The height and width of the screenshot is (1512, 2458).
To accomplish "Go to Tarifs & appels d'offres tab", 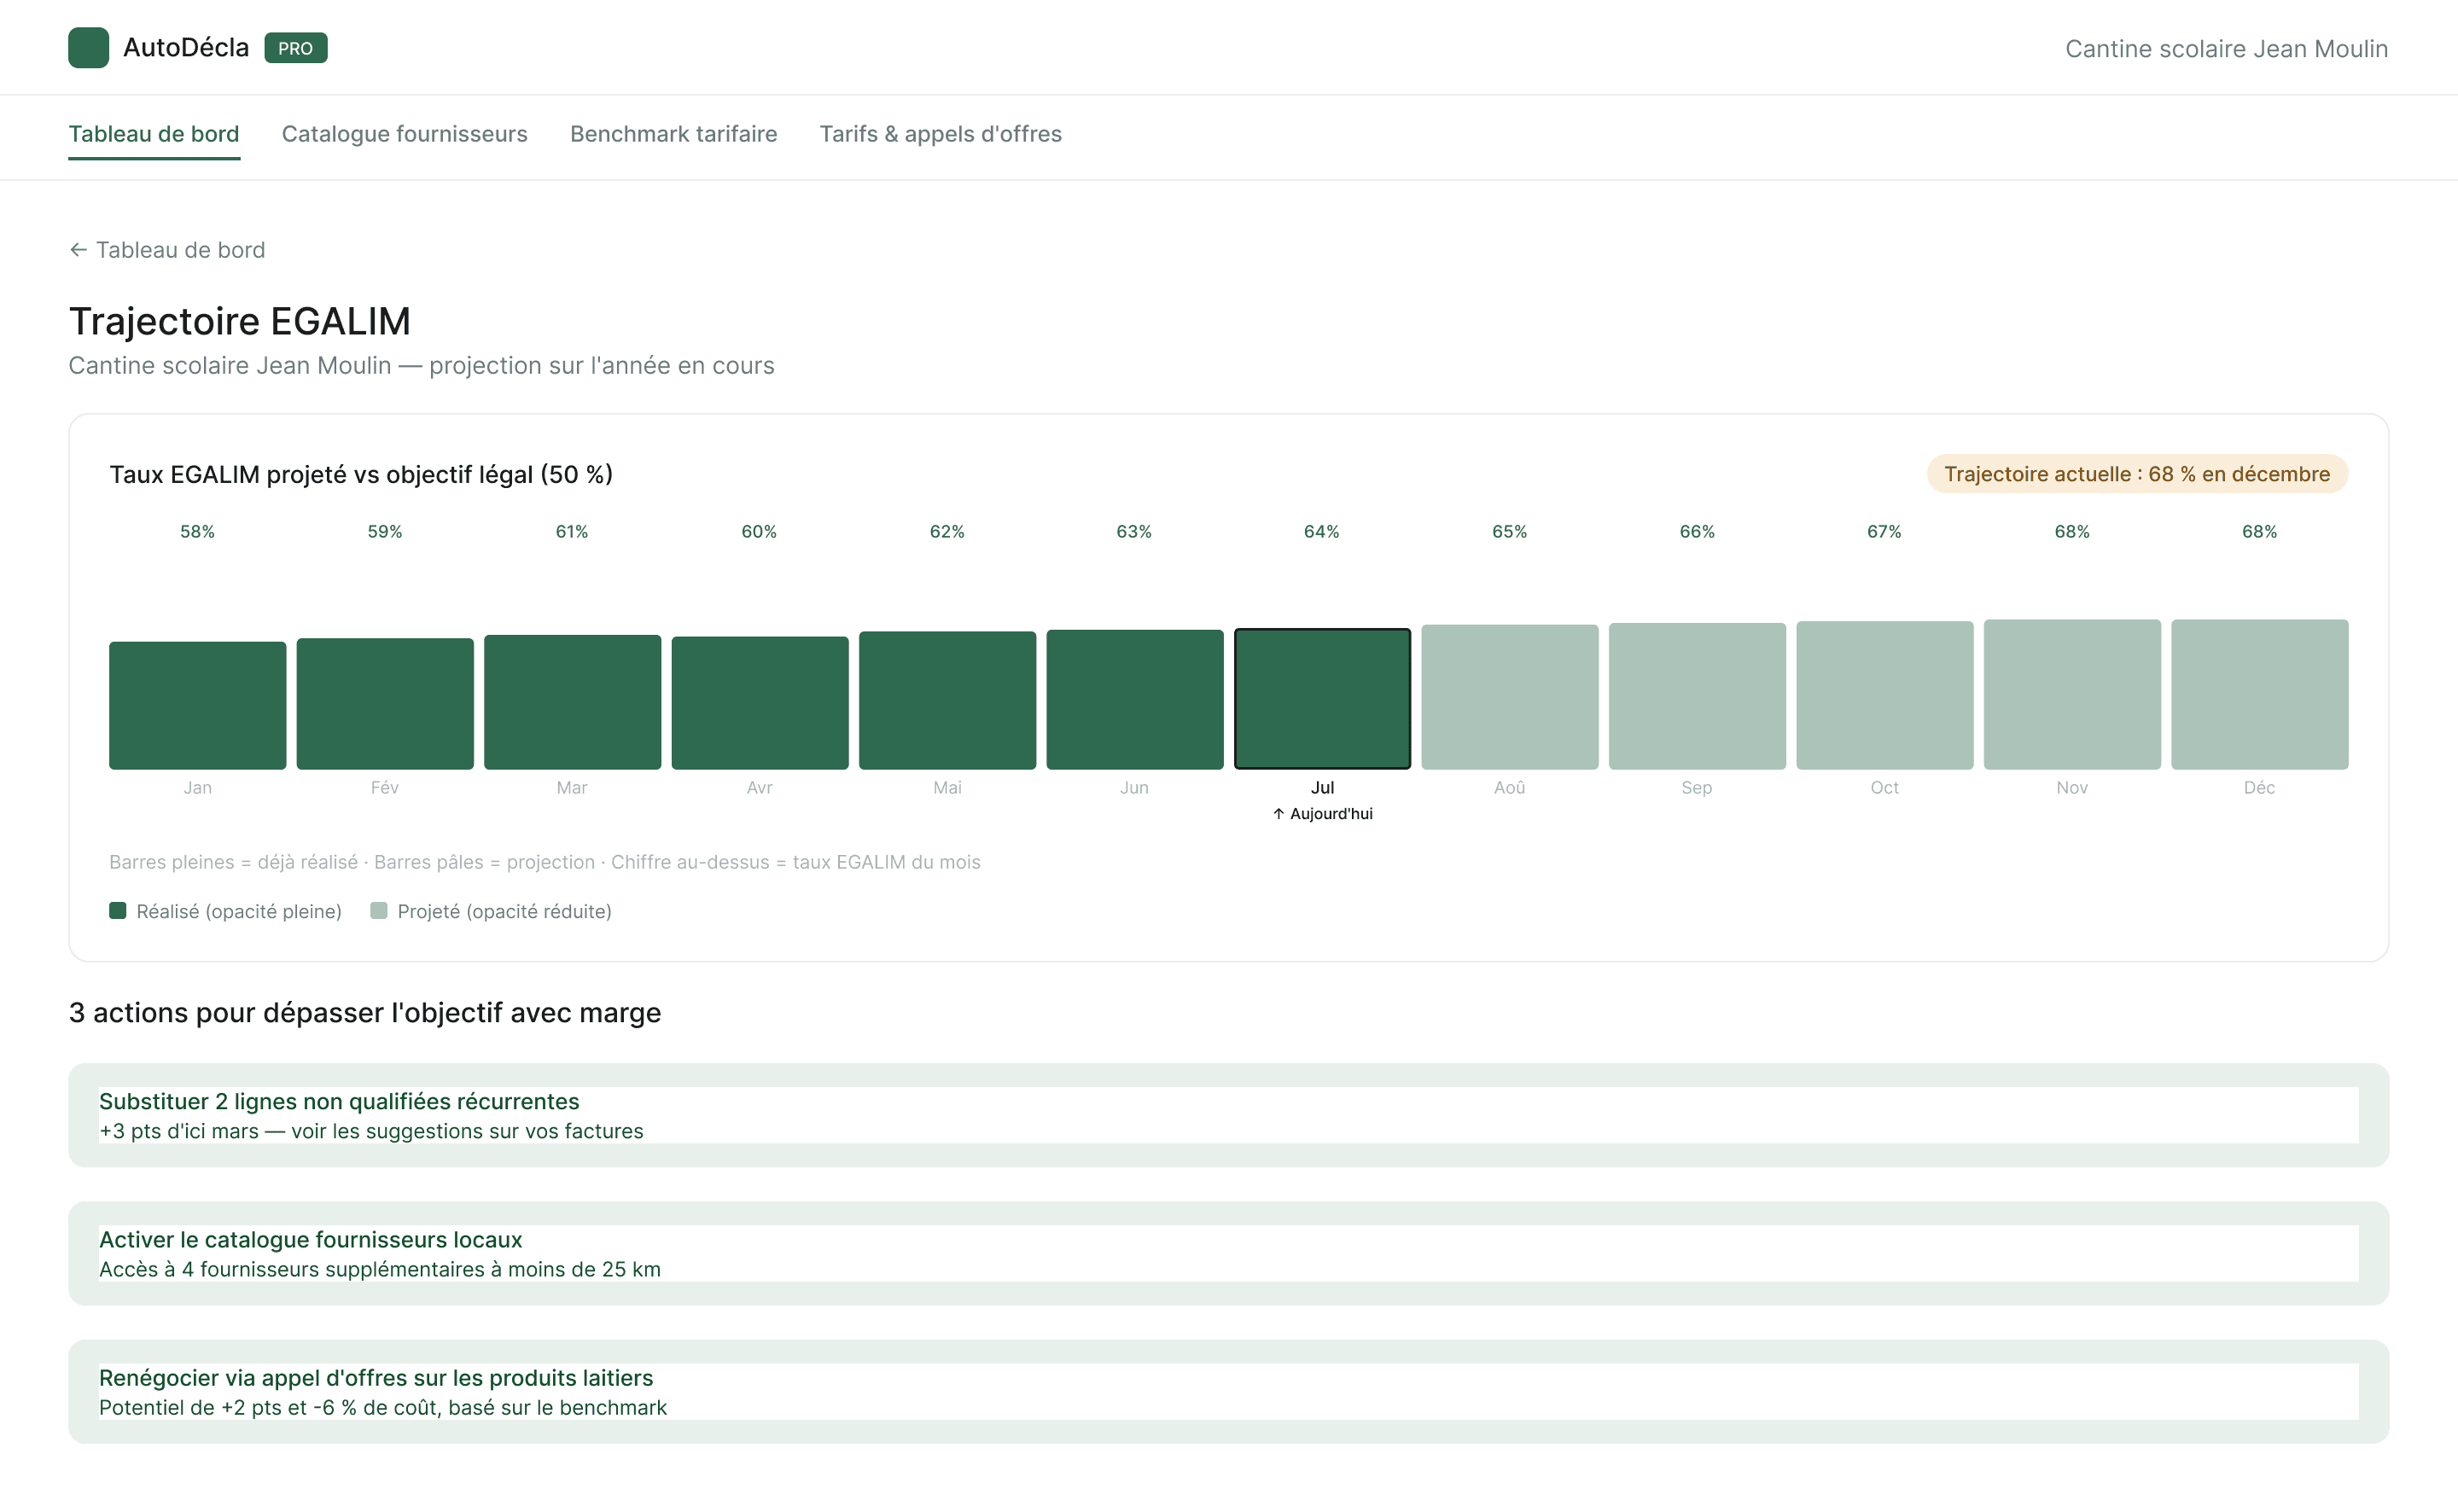I will click(x=940, y=134).
